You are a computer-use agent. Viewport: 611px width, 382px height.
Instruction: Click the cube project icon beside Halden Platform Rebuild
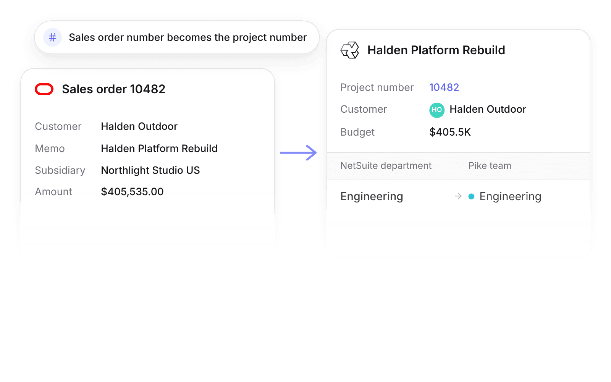350,50
